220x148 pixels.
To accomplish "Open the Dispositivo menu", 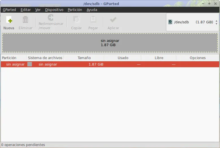I will (54, 10).
